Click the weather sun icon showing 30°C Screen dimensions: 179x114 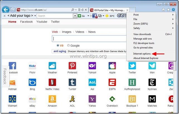pos(107,16)
